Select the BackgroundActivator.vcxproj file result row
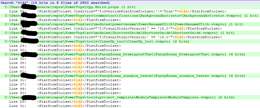This screenshot has height=108, width=260. (x=130, y=16)
